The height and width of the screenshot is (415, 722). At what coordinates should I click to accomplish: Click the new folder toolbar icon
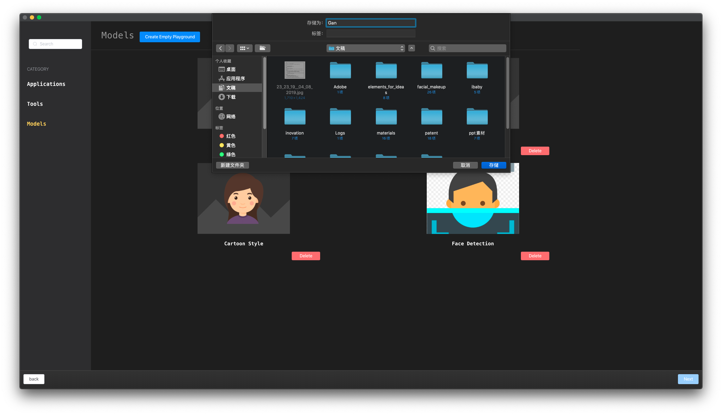(x=262, y=48)
